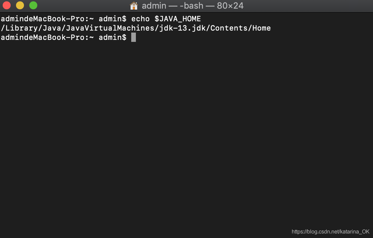Click 'admin$' on the last prompt line
This screenshot has width=373, height=238.
pyautogui.click(x=113, y=37)
